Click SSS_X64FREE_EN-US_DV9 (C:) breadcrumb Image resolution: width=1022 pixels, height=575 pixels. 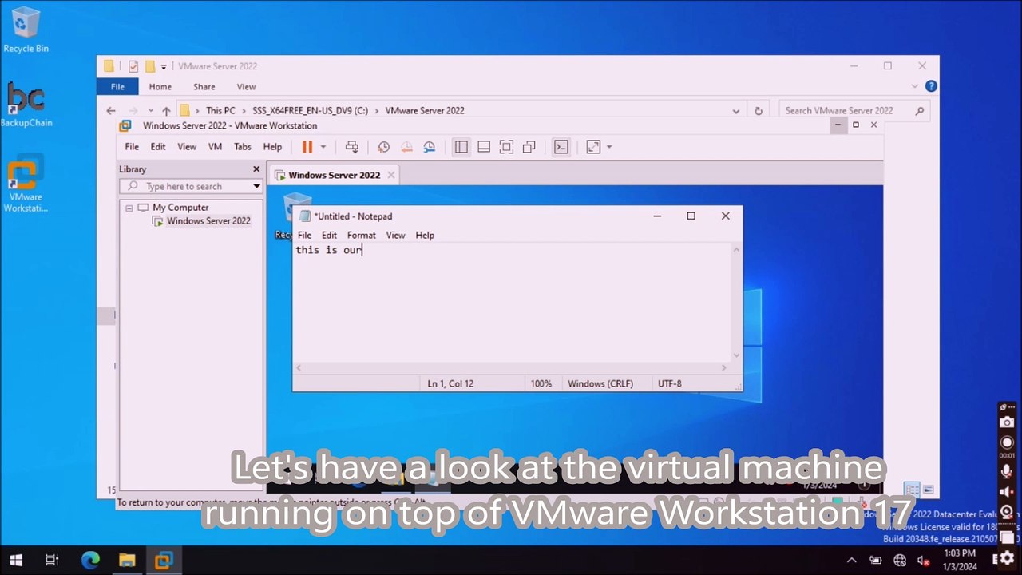(x=311, y=111)
